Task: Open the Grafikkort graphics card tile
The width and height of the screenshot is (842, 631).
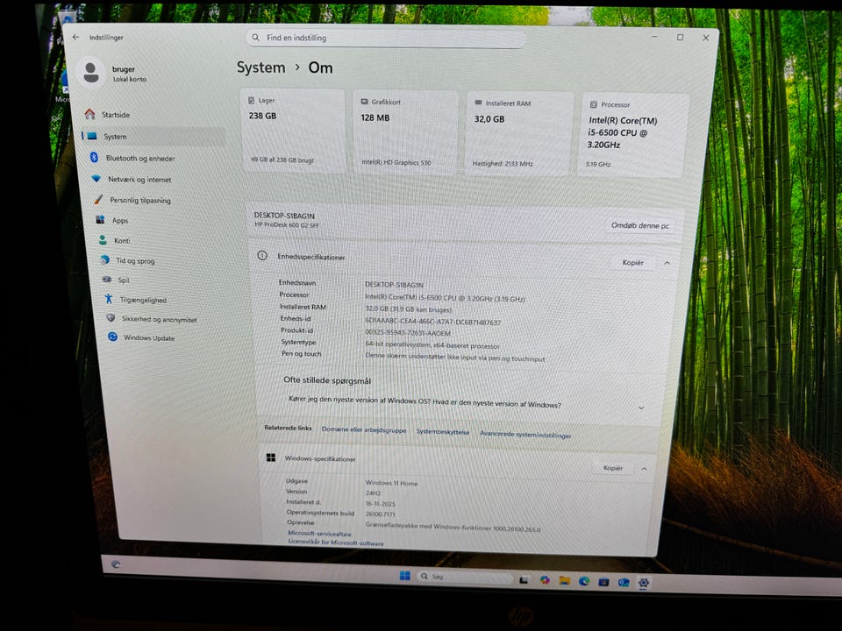Action: pyautogui.click(x=405, y=132)
